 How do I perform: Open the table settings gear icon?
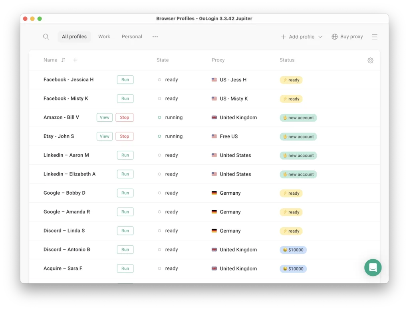[x=370, y=60]
